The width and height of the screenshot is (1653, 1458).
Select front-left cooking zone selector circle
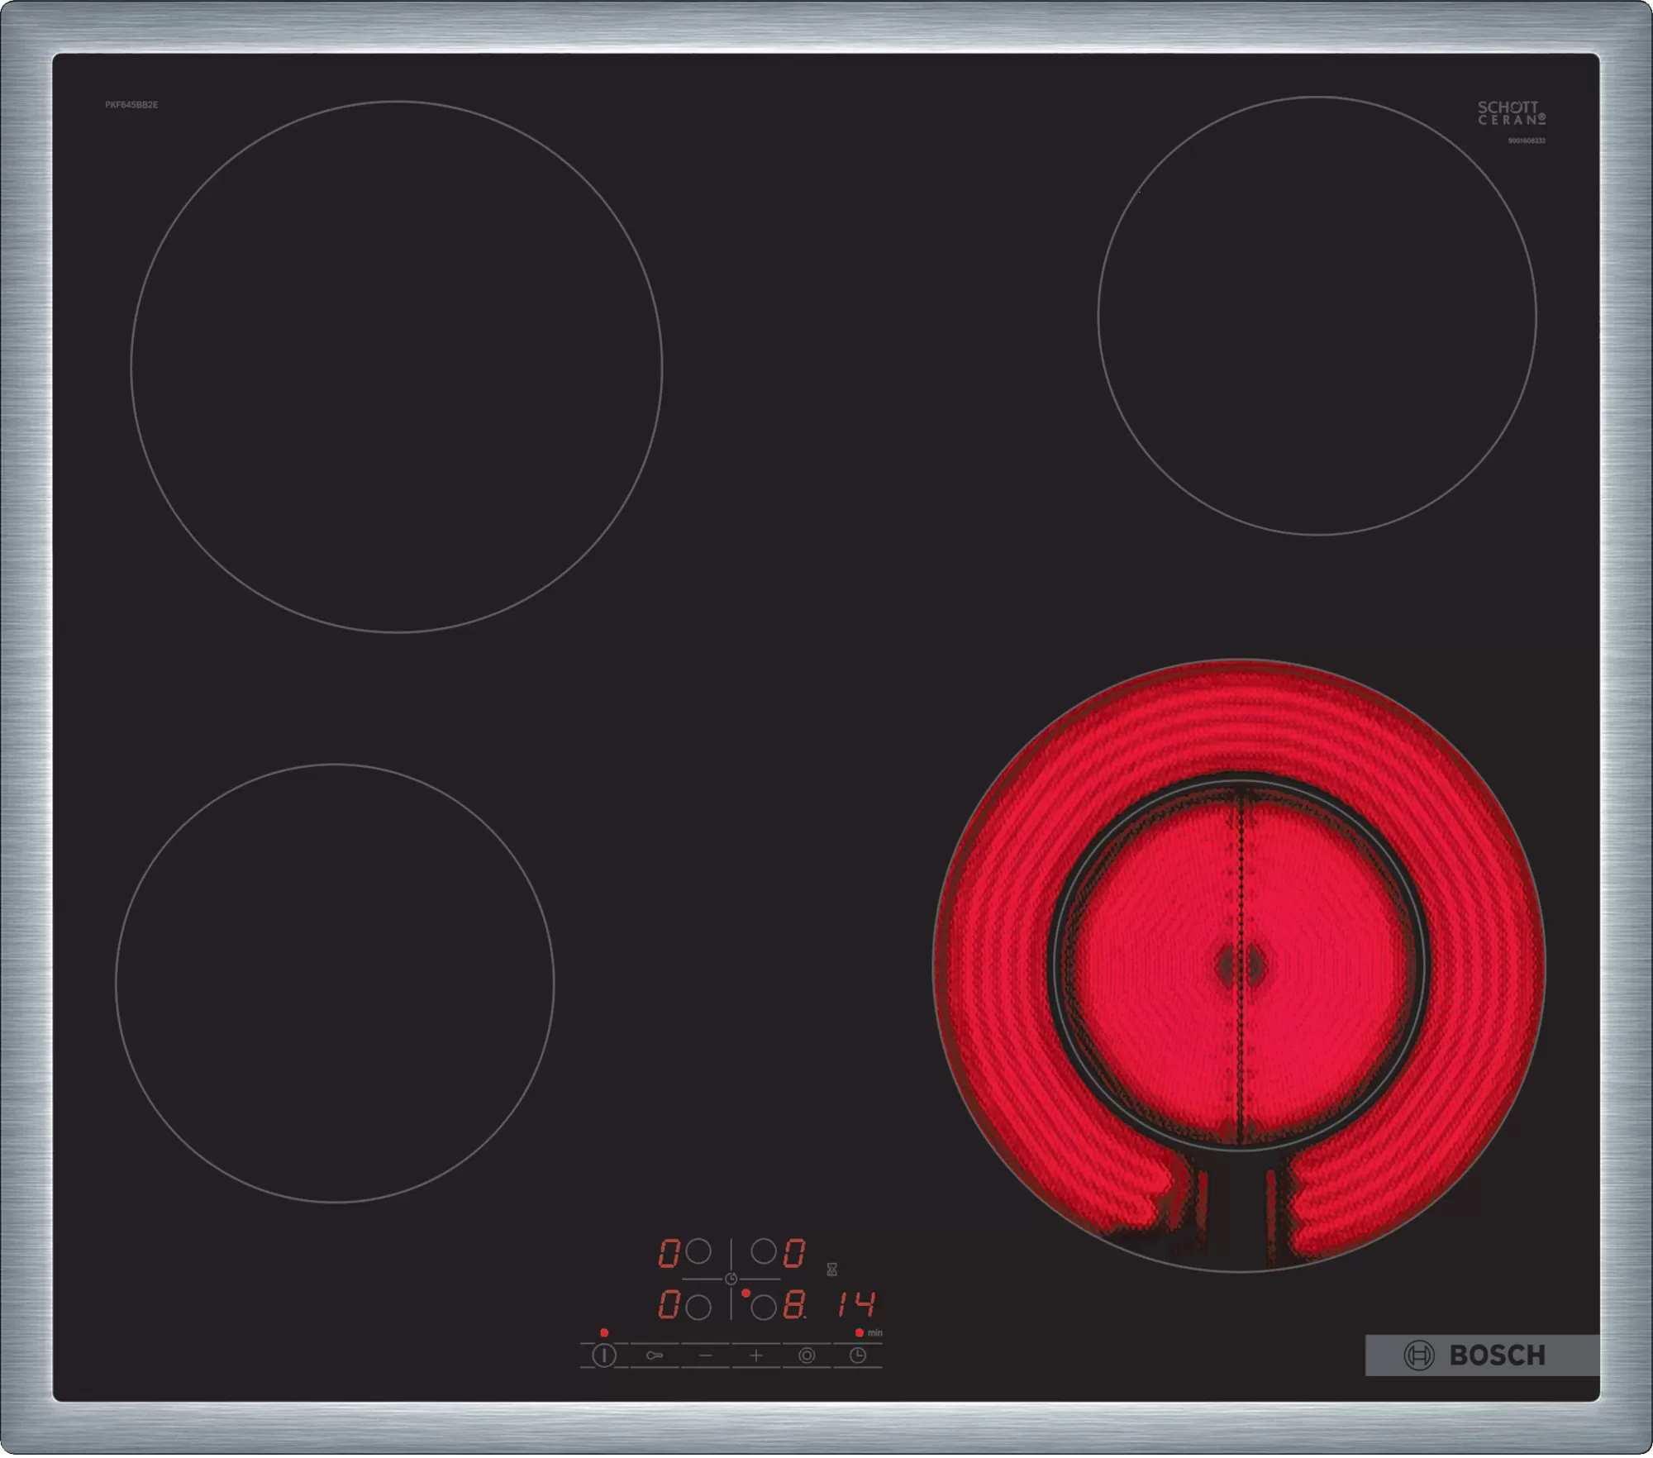(x=698, y=1307)
